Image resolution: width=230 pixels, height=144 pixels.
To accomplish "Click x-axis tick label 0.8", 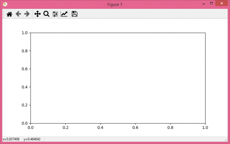I will point(170,128).
